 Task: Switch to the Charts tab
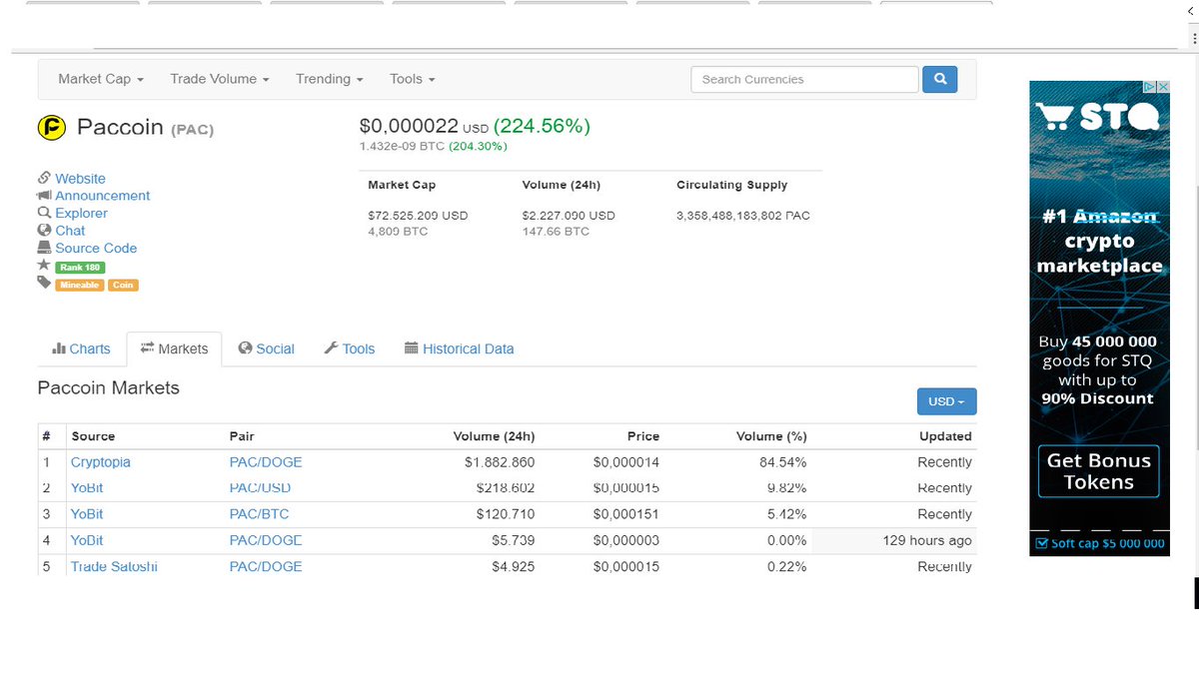coord(81,348)
